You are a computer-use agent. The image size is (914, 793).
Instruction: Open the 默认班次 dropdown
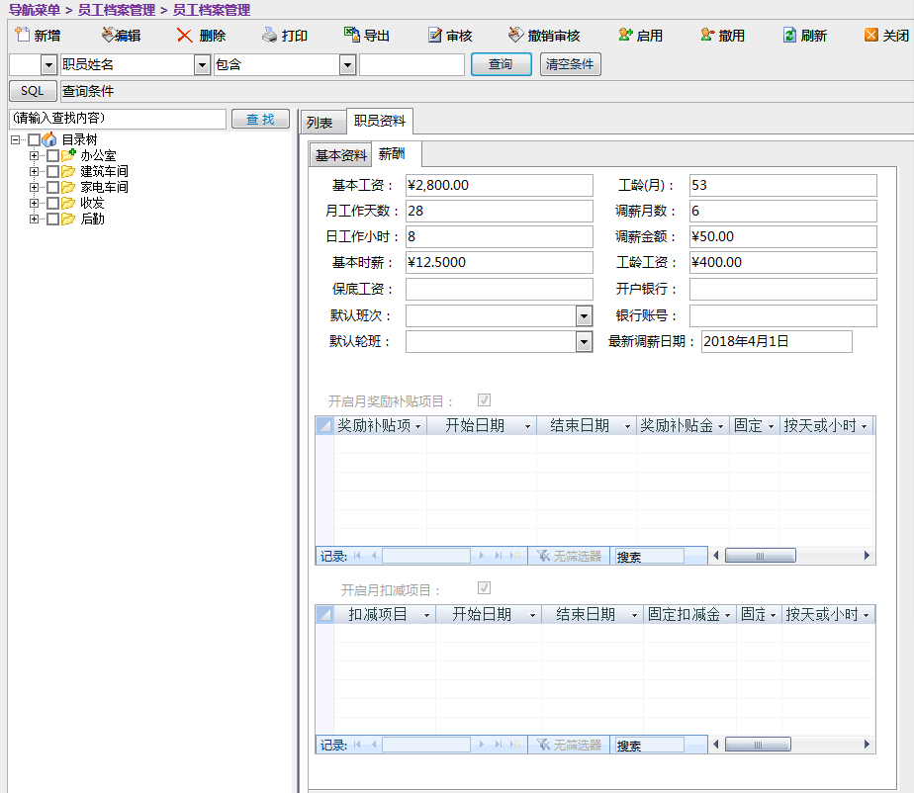coord(584,315)
